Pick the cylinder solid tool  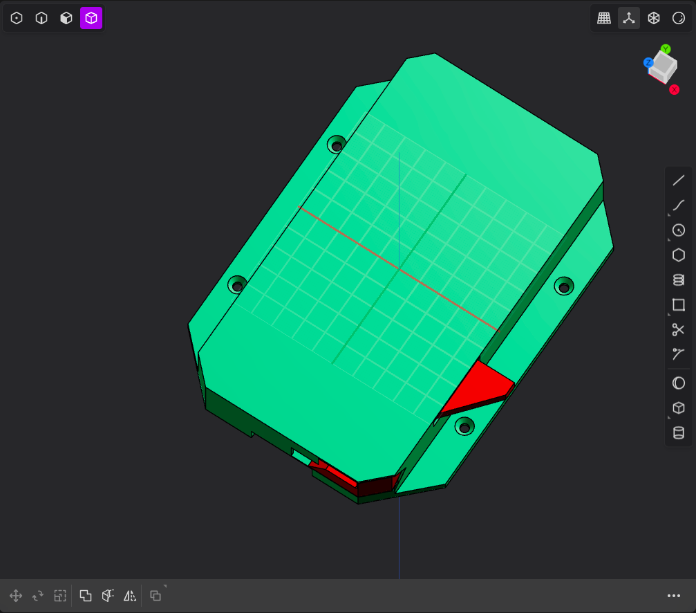coord(678,432)
